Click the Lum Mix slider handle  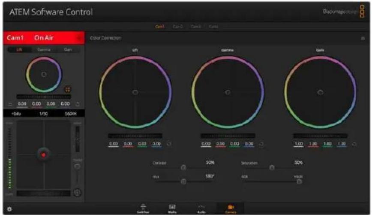point(299,182)
